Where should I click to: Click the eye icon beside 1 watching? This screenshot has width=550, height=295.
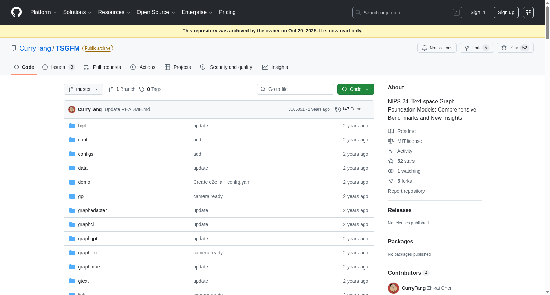pos(391,171)
